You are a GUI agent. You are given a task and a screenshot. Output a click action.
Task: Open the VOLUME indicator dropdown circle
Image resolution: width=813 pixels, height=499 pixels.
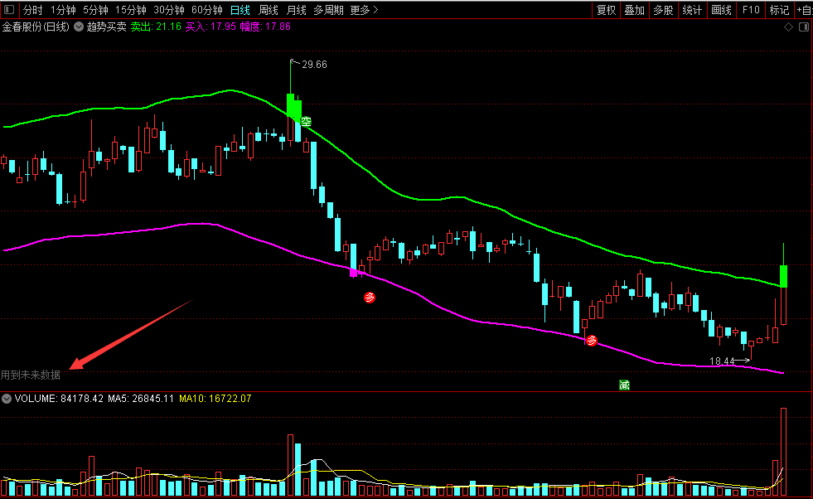7,399
